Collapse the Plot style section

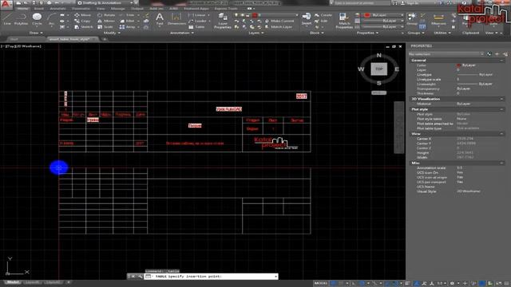[x=501, y=109]
